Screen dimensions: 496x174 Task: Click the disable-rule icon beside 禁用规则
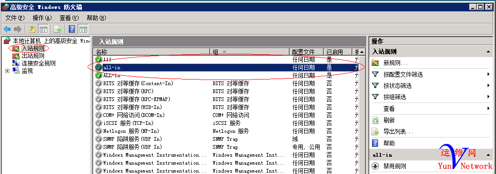point(375,166)
